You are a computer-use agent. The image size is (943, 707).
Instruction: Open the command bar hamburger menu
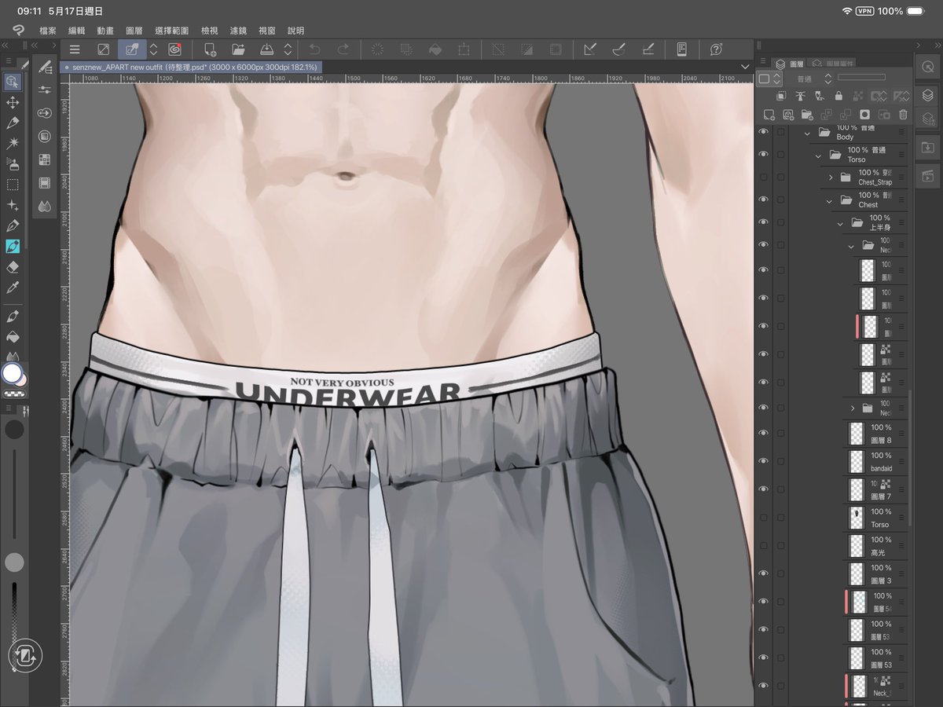point(75,49)
